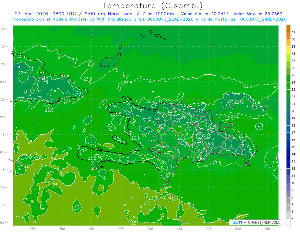This screenshot has width=300, height=232.
Task: Click the 0000UTC_24ABR2026 validity time text
Action: coord(263,19)
